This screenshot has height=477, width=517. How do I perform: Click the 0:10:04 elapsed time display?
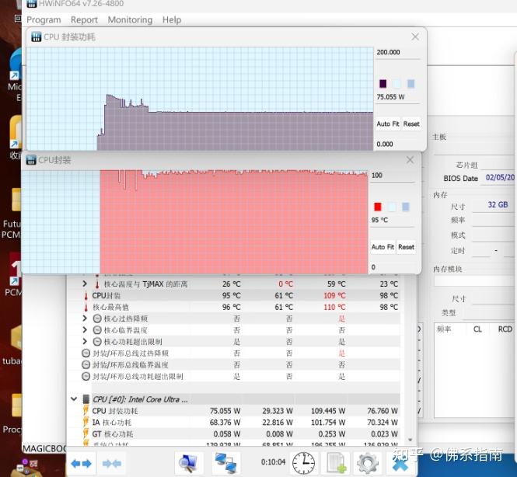(x=273, y=462)
